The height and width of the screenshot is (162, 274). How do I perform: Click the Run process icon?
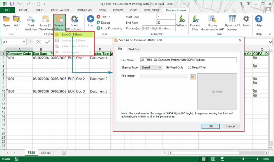[90, 19]
